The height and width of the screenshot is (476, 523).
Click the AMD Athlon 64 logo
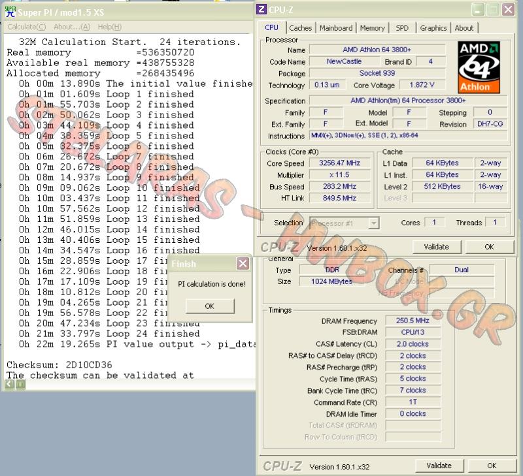pyautogui.click(x=479, y=67)
